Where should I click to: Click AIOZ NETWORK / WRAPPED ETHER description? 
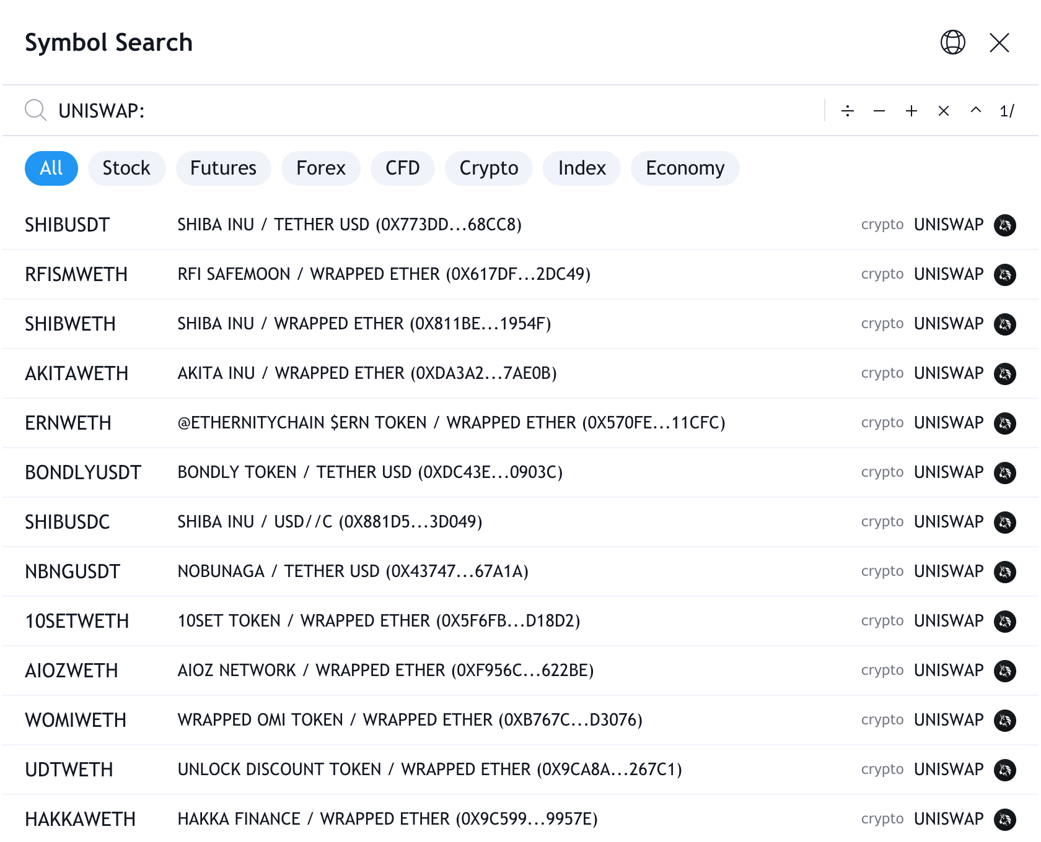tap(386, 671)
